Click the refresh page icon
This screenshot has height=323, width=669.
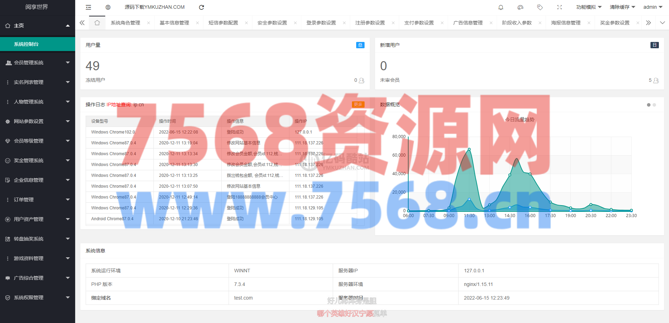pos(201,7)
